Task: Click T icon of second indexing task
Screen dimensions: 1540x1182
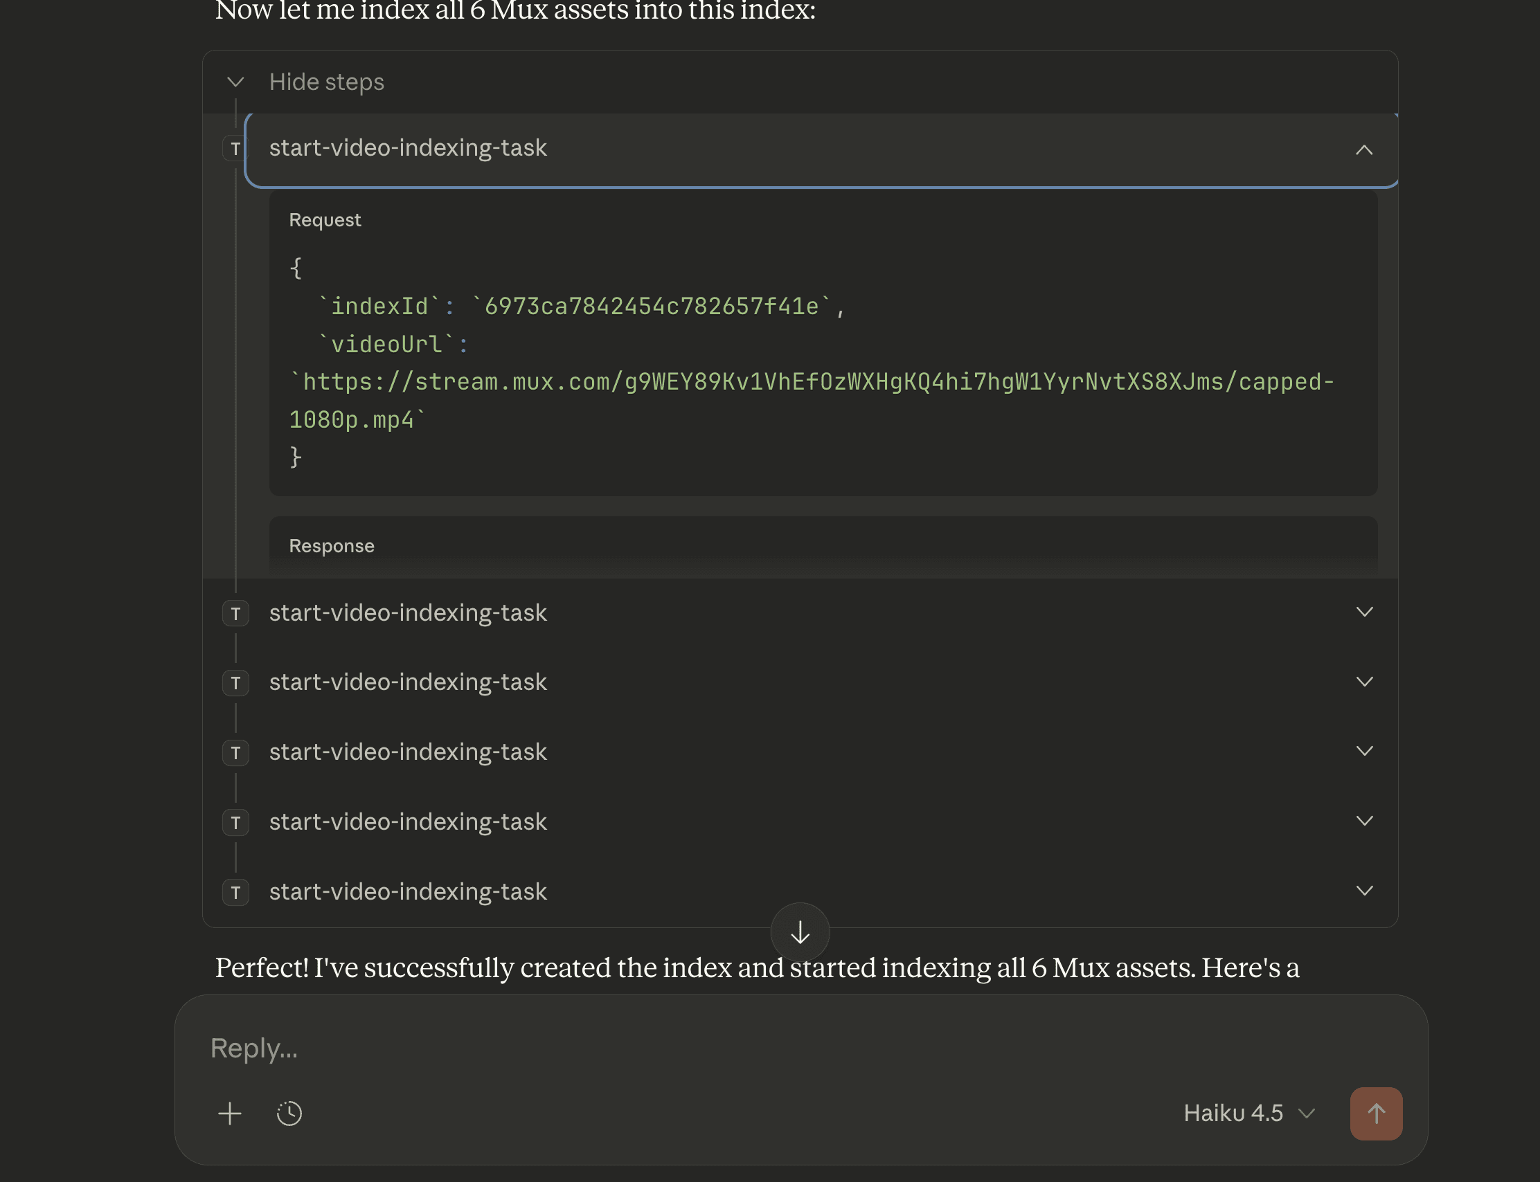Action: click(x=235, y=614)
